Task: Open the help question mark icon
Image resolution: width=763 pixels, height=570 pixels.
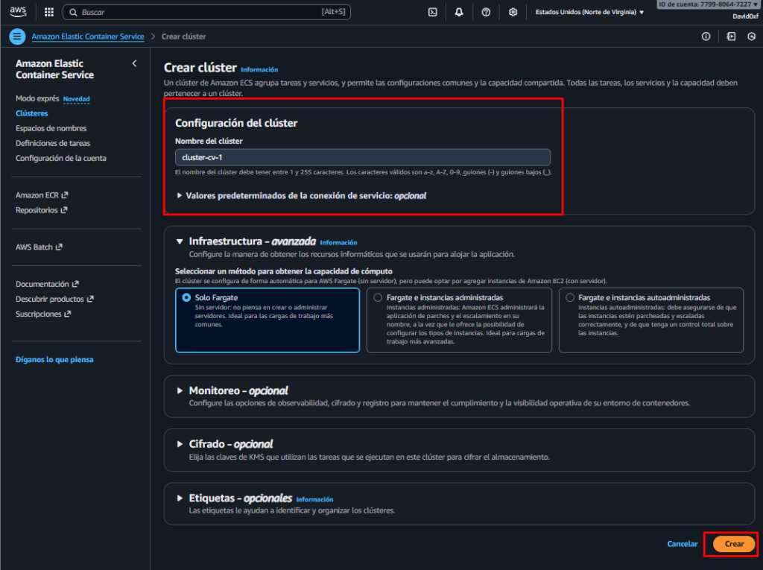Action: (486, 12)
